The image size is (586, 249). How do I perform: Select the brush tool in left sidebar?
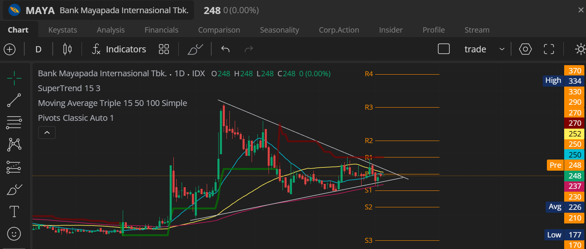pyautogui.click(x=14, y=190)
